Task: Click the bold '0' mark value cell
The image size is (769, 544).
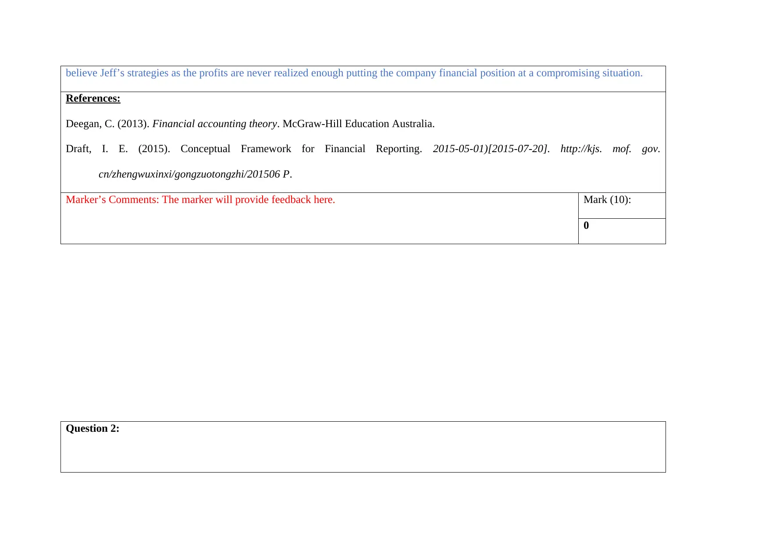Action: (x=622, y=231)
